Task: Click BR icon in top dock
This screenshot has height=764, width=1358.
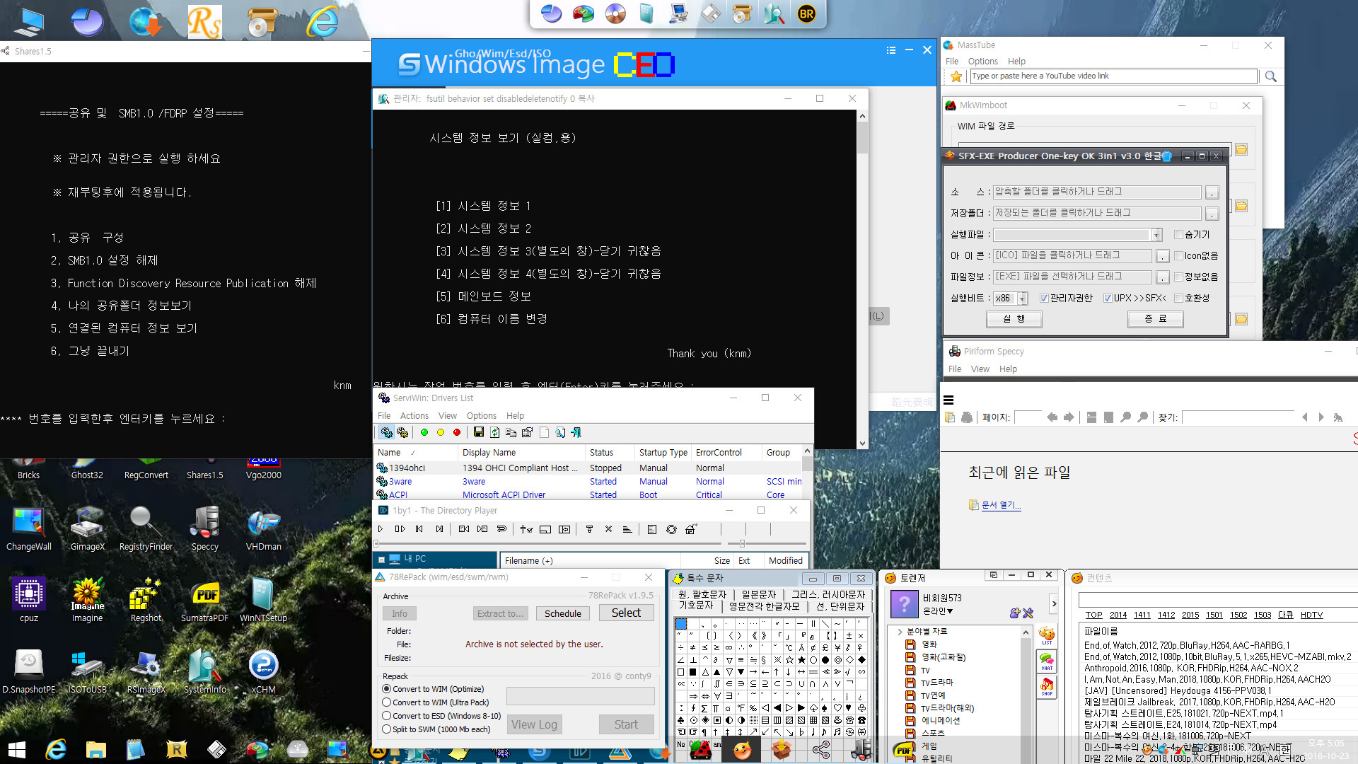Action: click(x=806, y=13)
